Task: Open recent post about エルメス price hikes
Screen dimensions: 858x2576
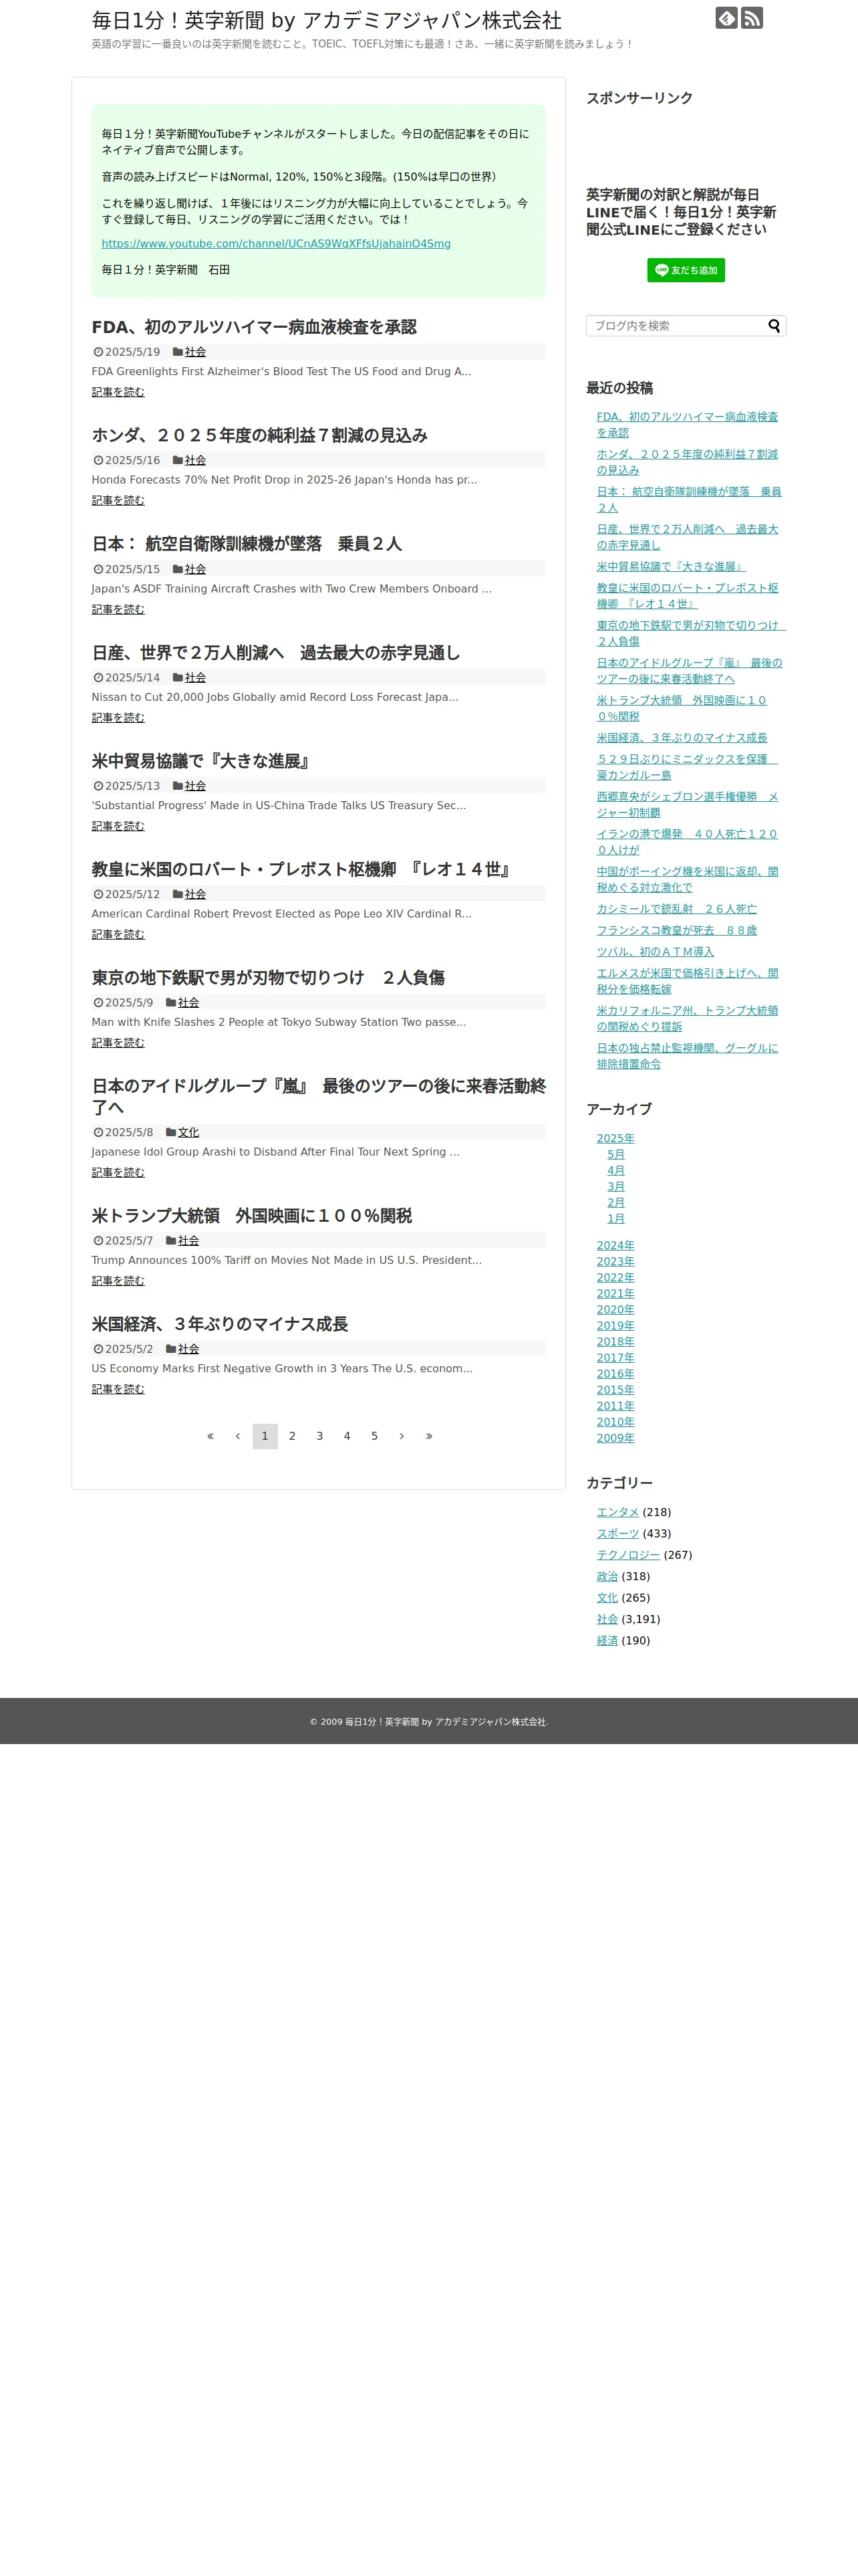Action: coord(687,981)
